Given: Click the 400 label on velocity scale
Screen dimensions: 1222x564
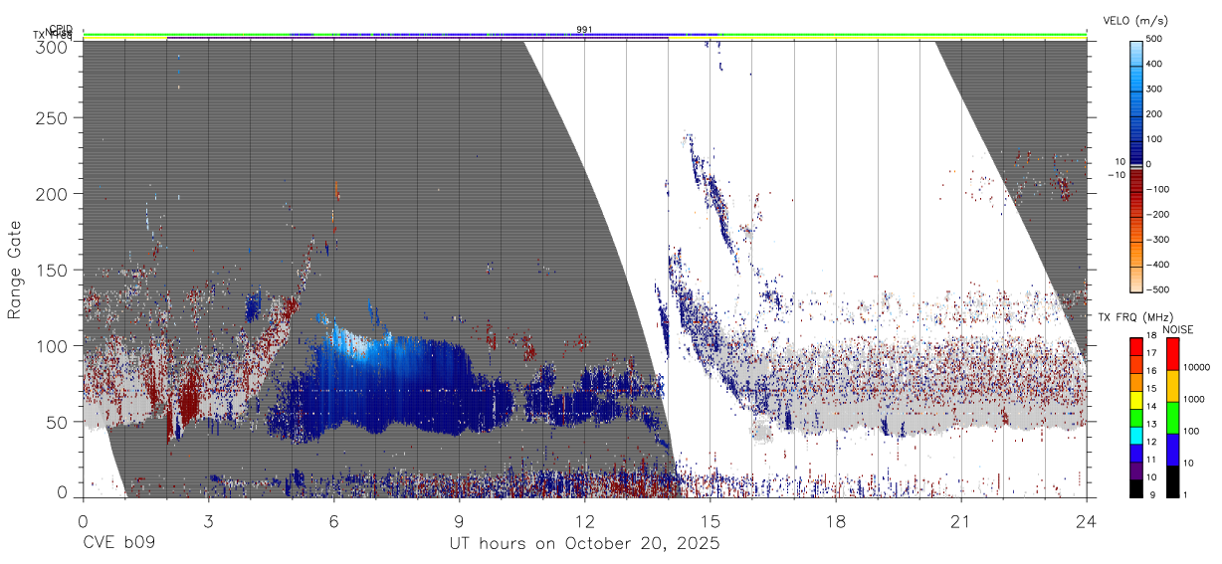Looking at the screenshot, I should click(1156, 64).
